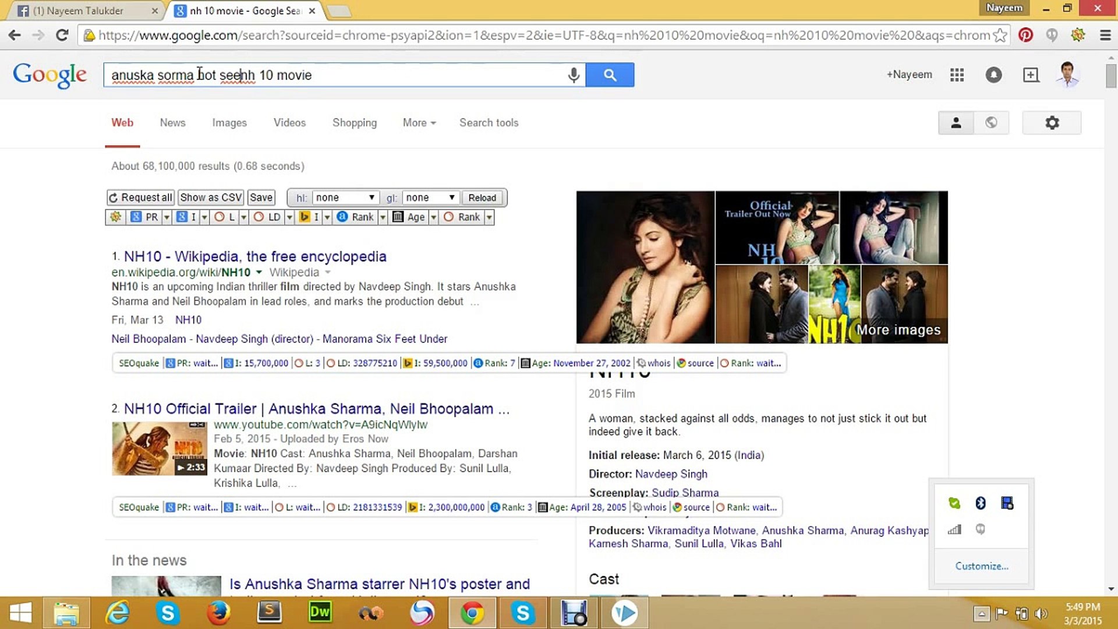Open the gl country dropdown
Image resolution: width=1118 pixels, height=629 pixels.
[x=430, y=198]
